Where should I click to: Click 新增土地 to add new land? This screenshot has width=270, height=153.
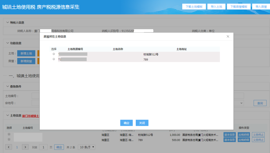tap(26, 53)
